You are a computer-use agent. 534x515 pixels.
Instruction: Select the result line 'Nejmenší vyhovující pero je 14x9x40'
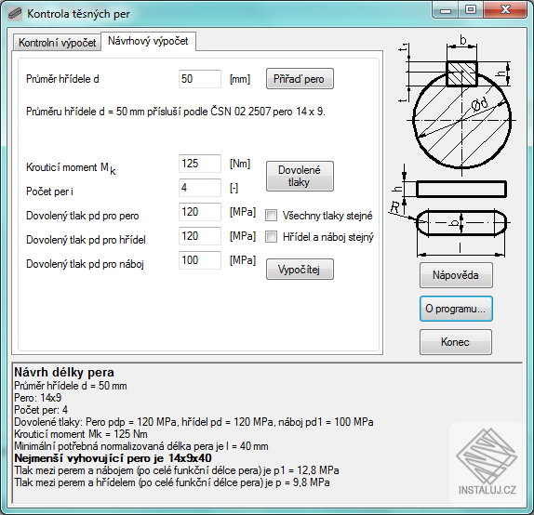(113, 458)
